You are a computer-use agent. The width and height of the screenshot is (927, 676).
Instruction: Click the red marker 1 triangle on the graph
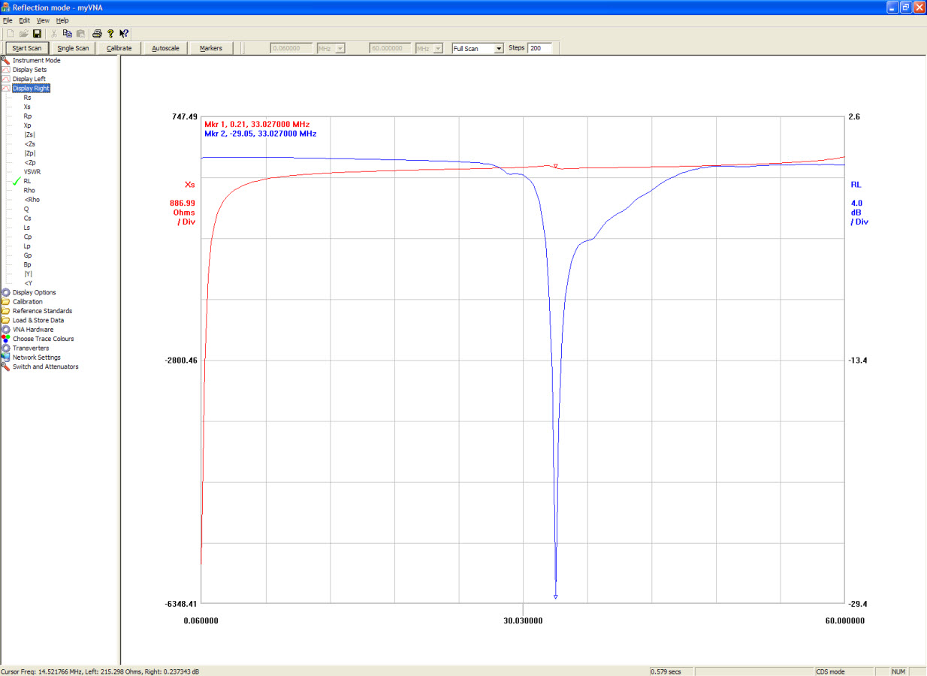555,165
